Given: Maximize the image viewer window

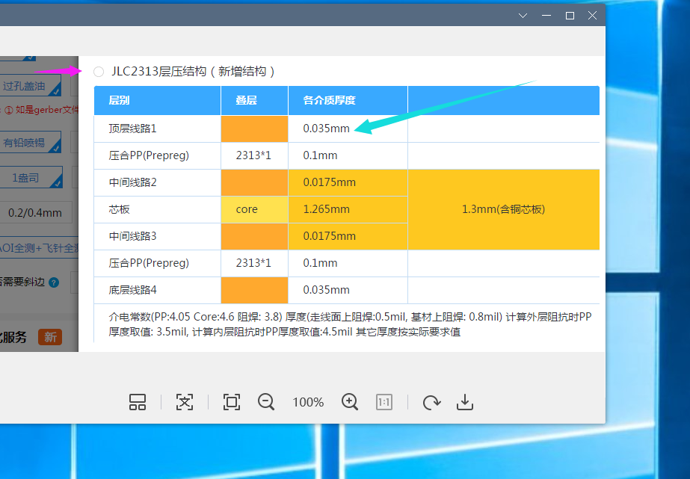Looking at the screenshot, I should (570, 16).
